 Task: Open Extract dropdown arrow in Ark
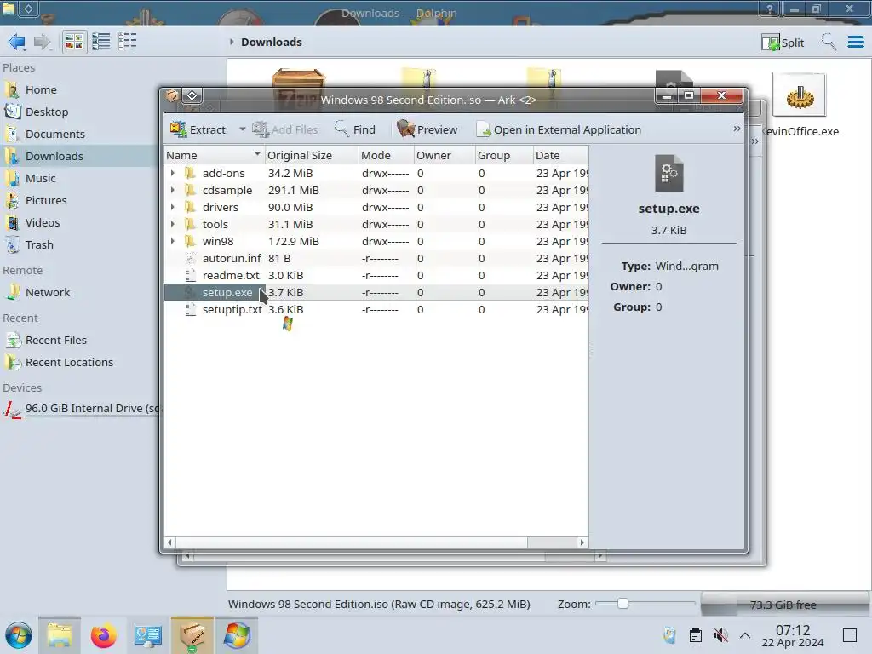click(243, 129)
